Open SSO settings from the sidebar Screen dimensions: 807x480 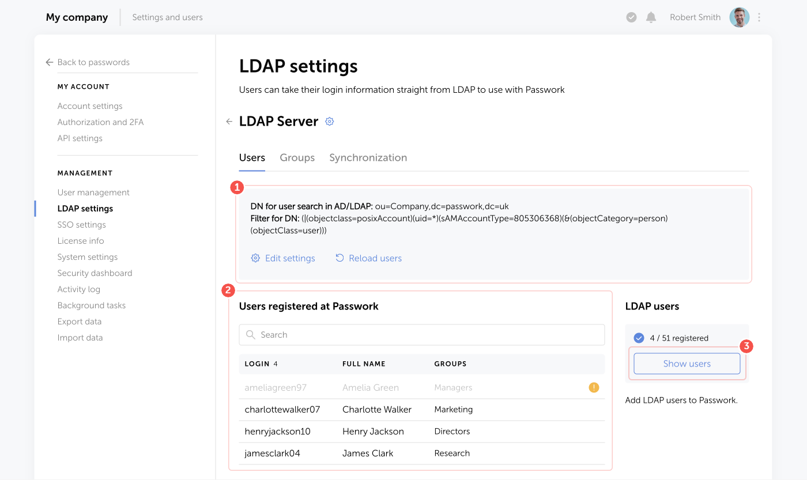tap(81, 224)
